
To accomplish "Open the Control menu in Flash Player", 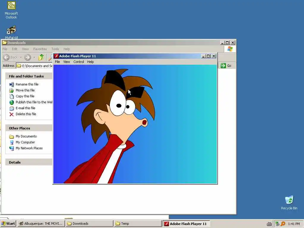I will click(78, 62).
